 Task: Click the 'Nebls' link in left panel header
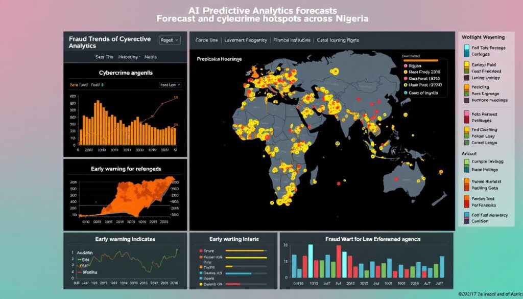click(151, 57)
